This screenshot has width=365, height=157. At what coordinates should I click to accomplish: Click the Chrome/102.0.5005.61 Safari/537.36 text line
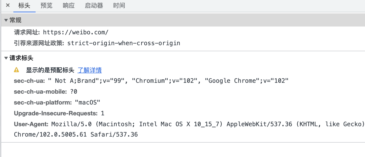coord(76,135)
